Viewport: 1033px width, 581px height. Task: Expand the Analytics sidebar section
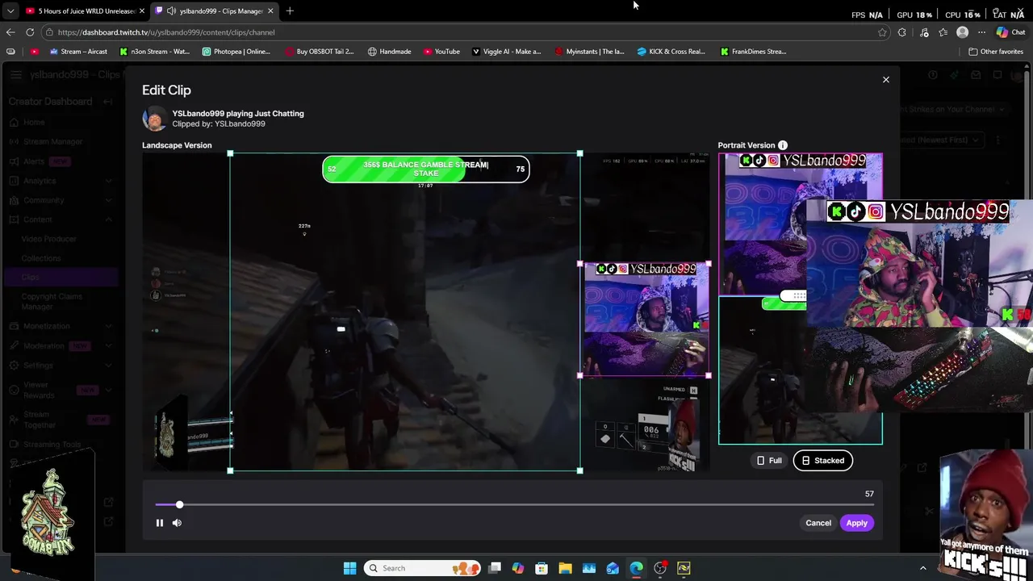108,181
